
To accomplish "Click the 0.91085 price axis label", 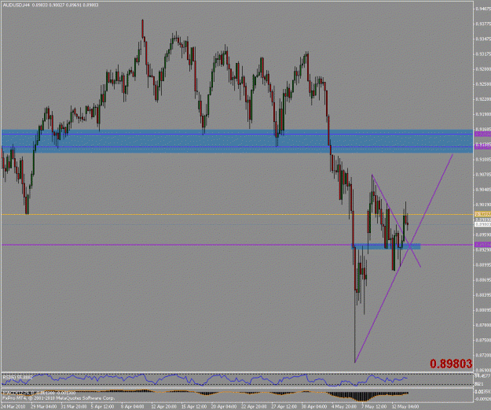I will click(483, 160).
